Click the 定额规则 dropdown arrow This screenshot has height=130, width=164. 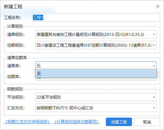(x=154, y=45)
